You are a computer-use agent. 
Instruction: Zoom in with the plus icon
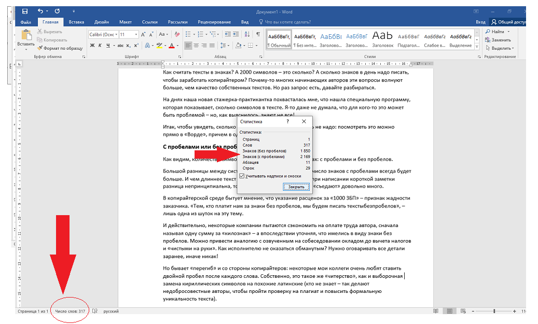click(x=514, y=311)
